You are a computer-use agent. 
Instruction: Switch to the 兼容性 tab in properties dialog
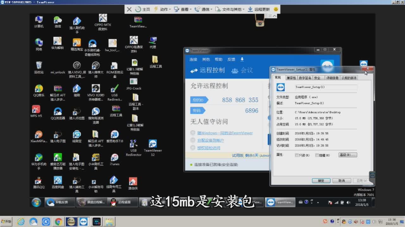coord(291,78)
